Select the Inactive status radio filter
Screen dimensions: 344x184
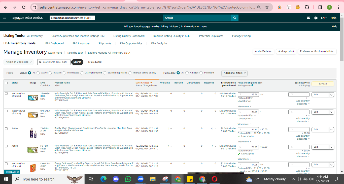[x=50, y=73]
